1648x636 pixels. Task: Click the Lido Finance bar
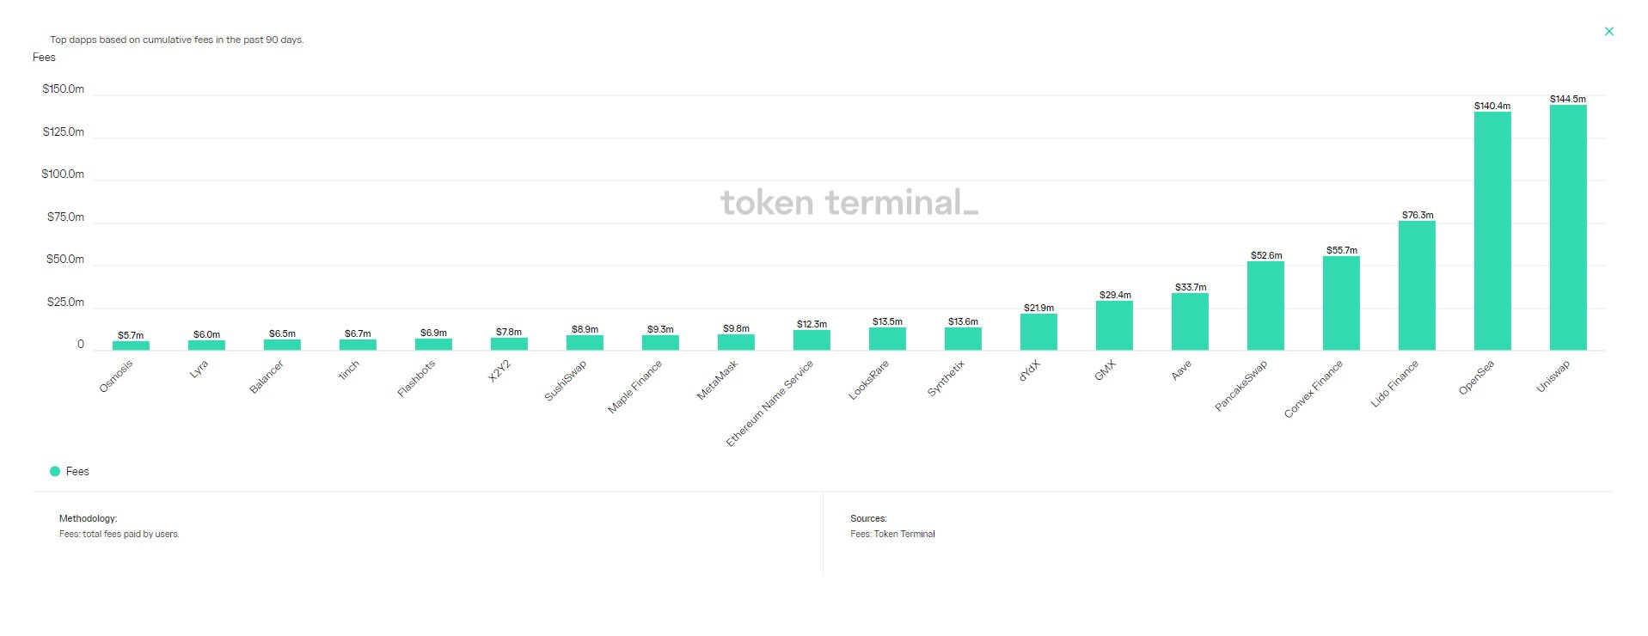[x=1416, y=285]
